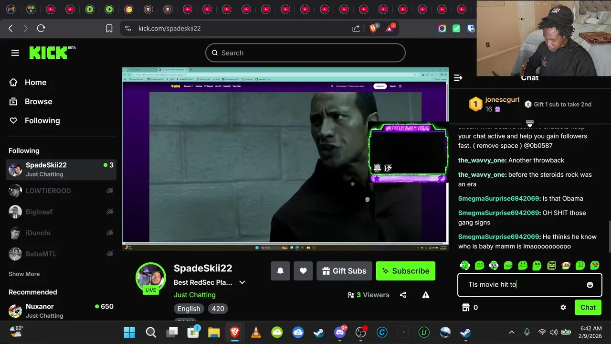This screenshot has width=611, height=344.
Task: Open iDuncle channel
Action: (x=61, y=233)
